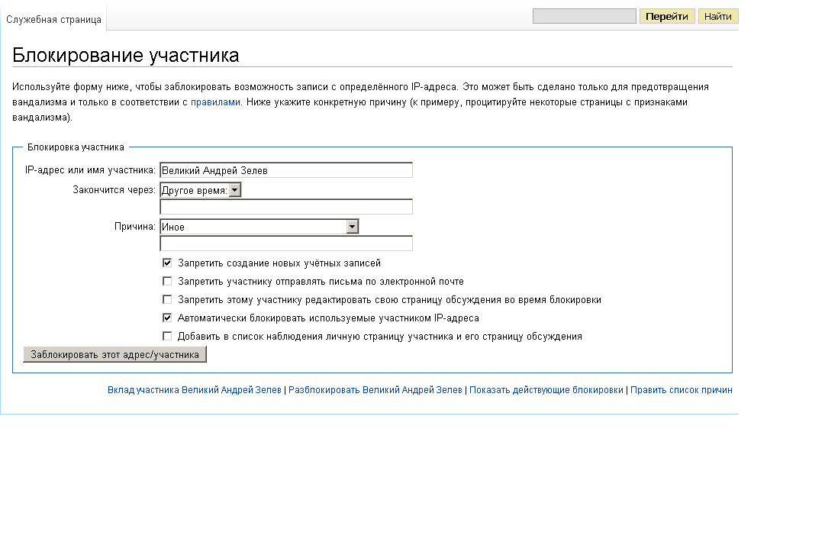Open Вклад участника Великий Андрей Зелев link
Screen dimensions: 825x542
pos(194,390)
